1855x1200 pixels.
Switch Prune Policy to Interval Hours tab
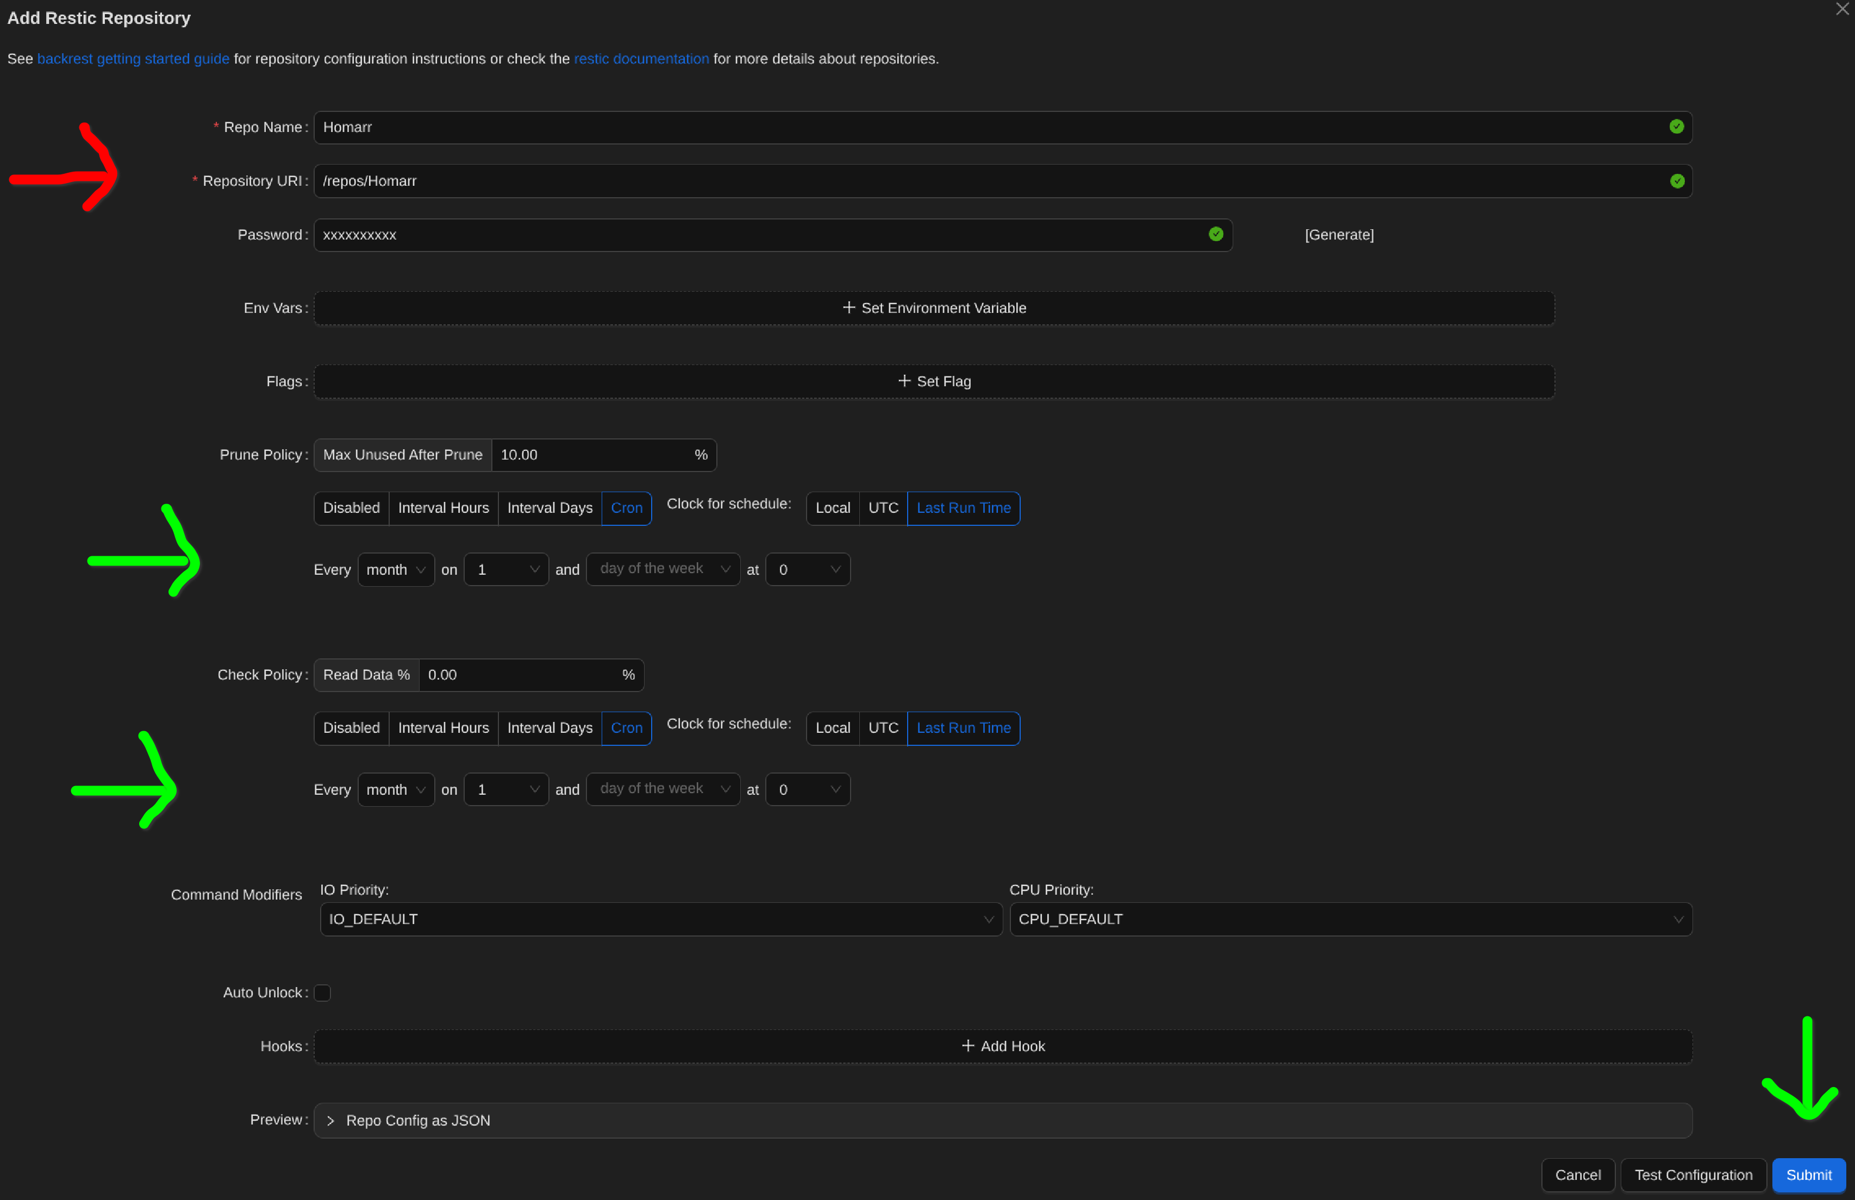[x=444, y=508]
